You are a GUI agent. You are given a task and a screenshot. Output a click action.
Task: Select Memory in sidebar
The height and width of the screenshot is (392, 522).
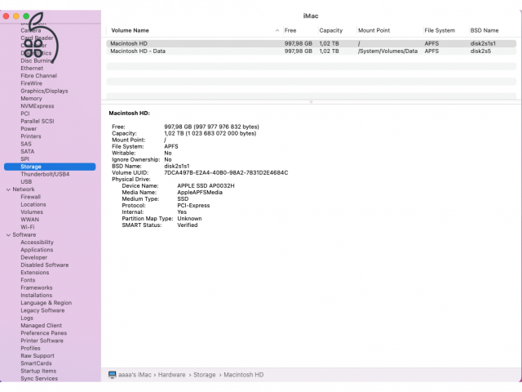tap(31, 98)
